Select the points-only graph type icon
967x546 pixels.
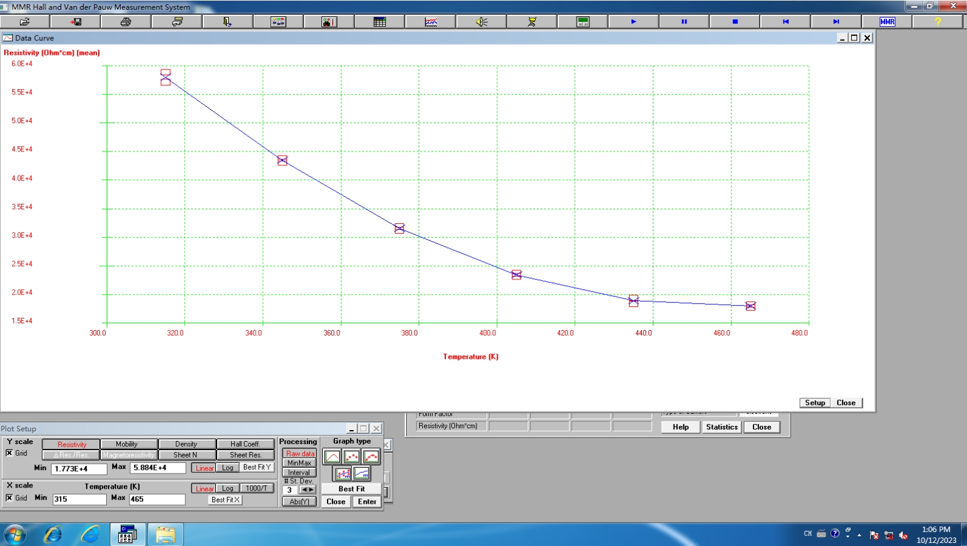click(x=352, y=457)
